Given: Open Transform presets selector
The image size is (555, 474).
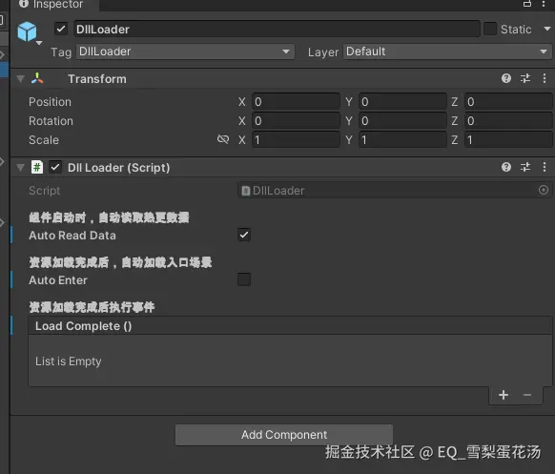Looking at the screenshot, I should coord(525,78).
